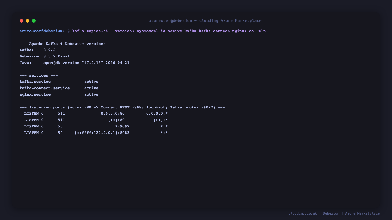
Task: Click the kafka-connect.service row name
Action: tap(45, 88)
